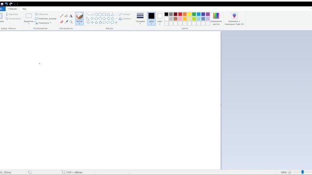Choose the Hexagon shape

[100, 18]
